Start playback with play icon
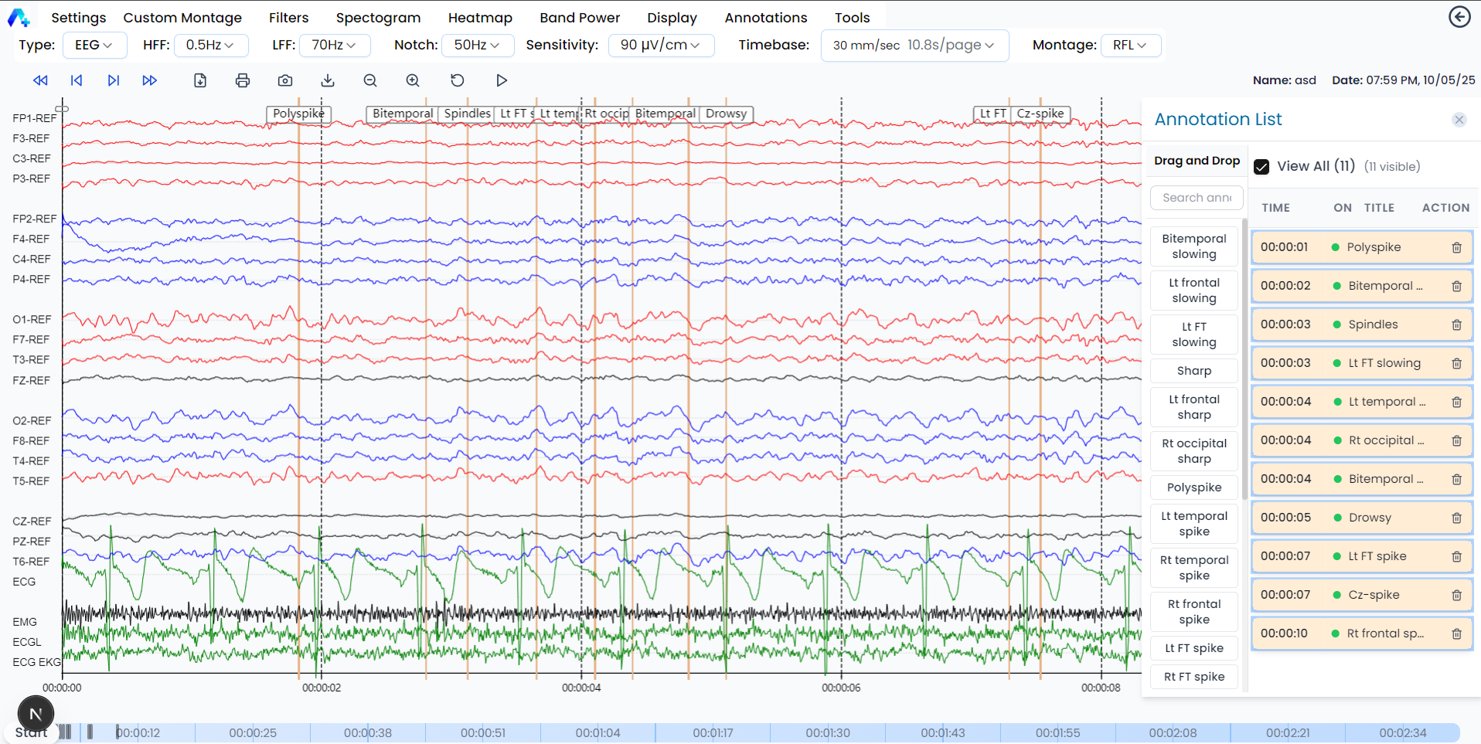 point(502,80)
